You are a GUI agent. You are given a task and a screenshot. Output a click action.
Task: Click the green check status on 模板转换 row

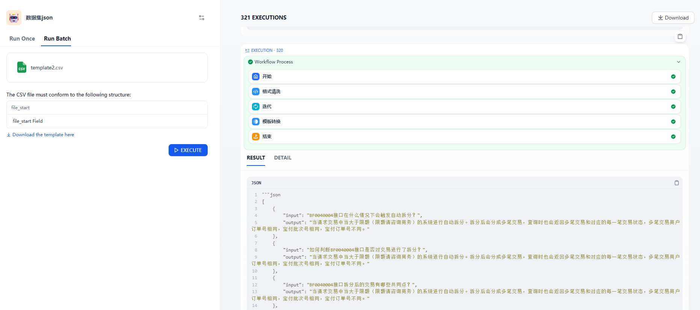(673, 122)
